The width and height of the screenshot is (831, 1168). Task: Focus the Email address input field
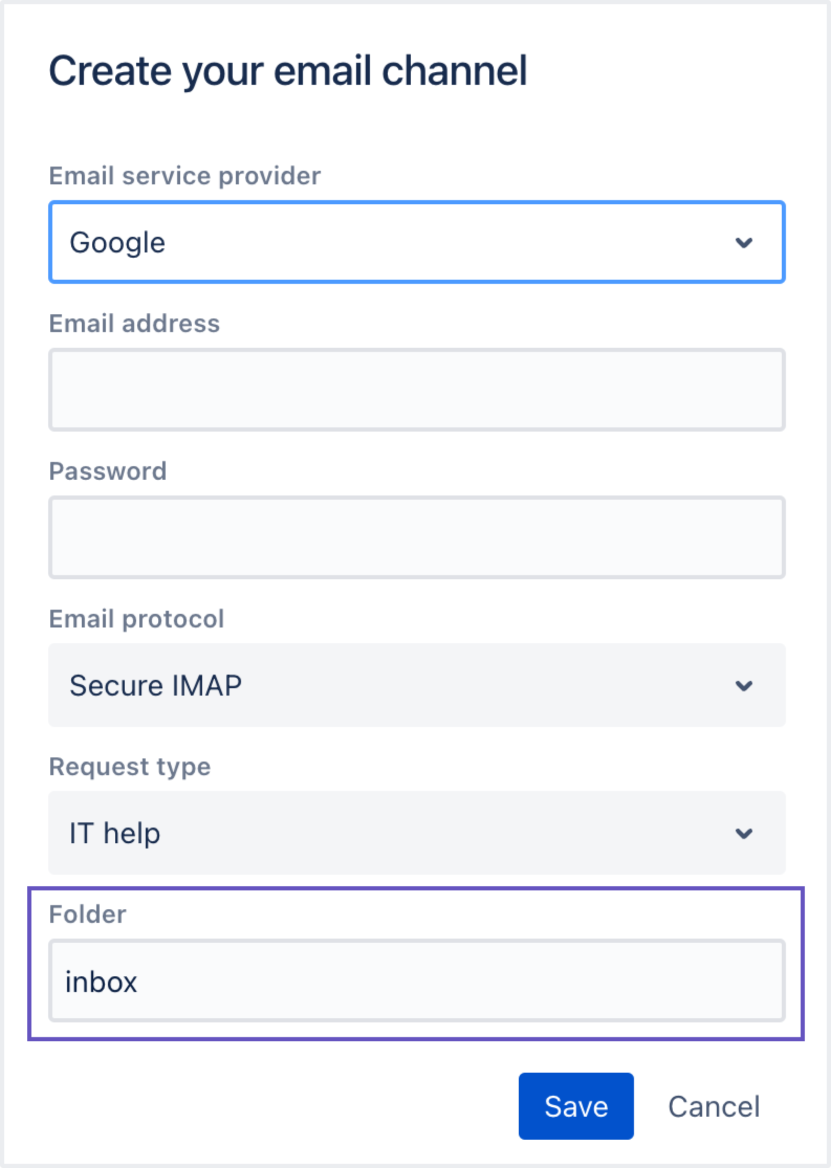[x=417, y=390]
